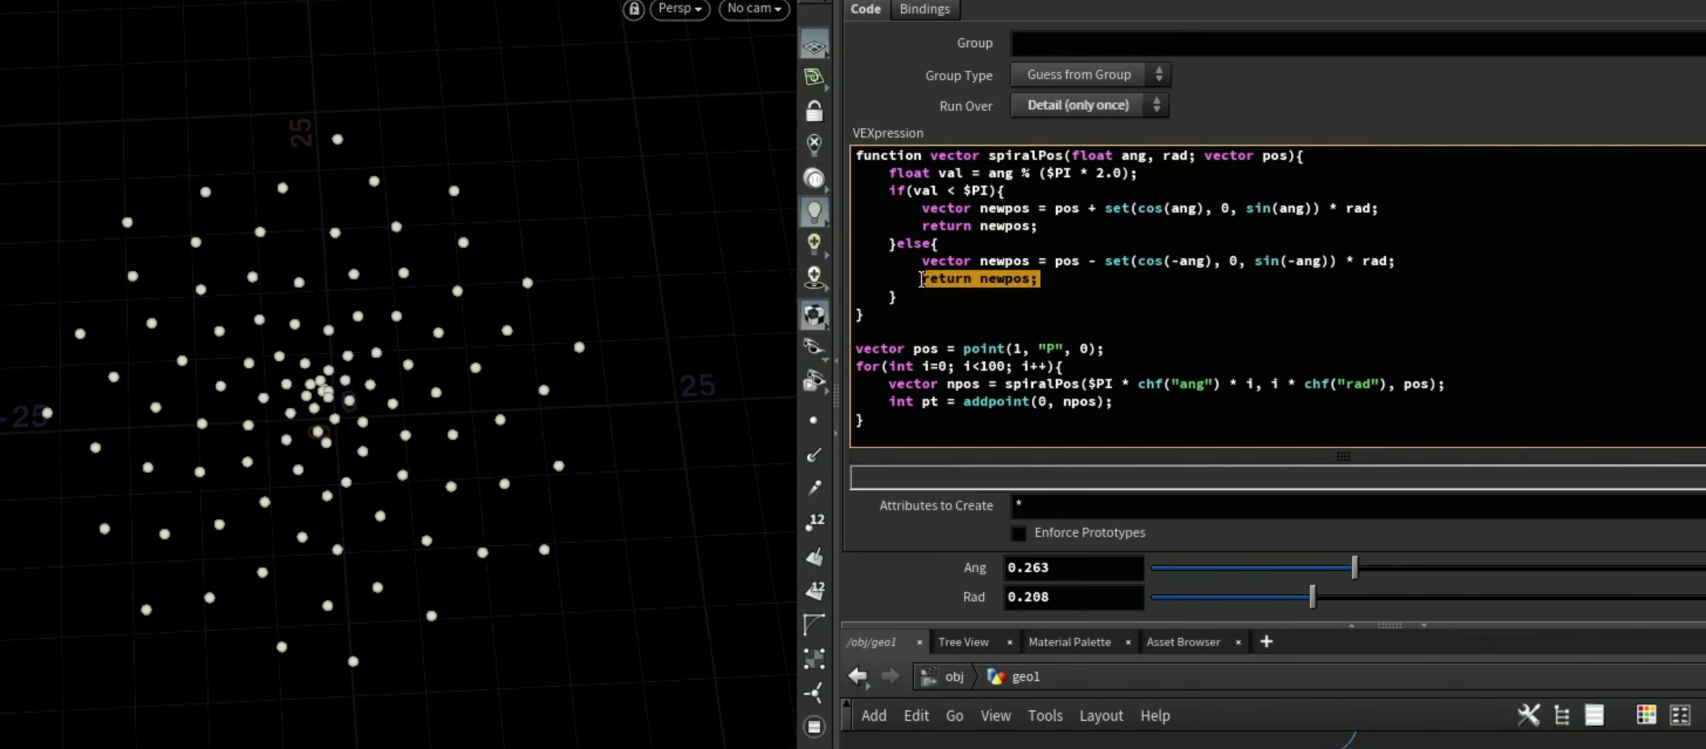Screen dimensions: 1706x749
Task: Click the padlock icon in display toolbar
Action: point(814,111)
